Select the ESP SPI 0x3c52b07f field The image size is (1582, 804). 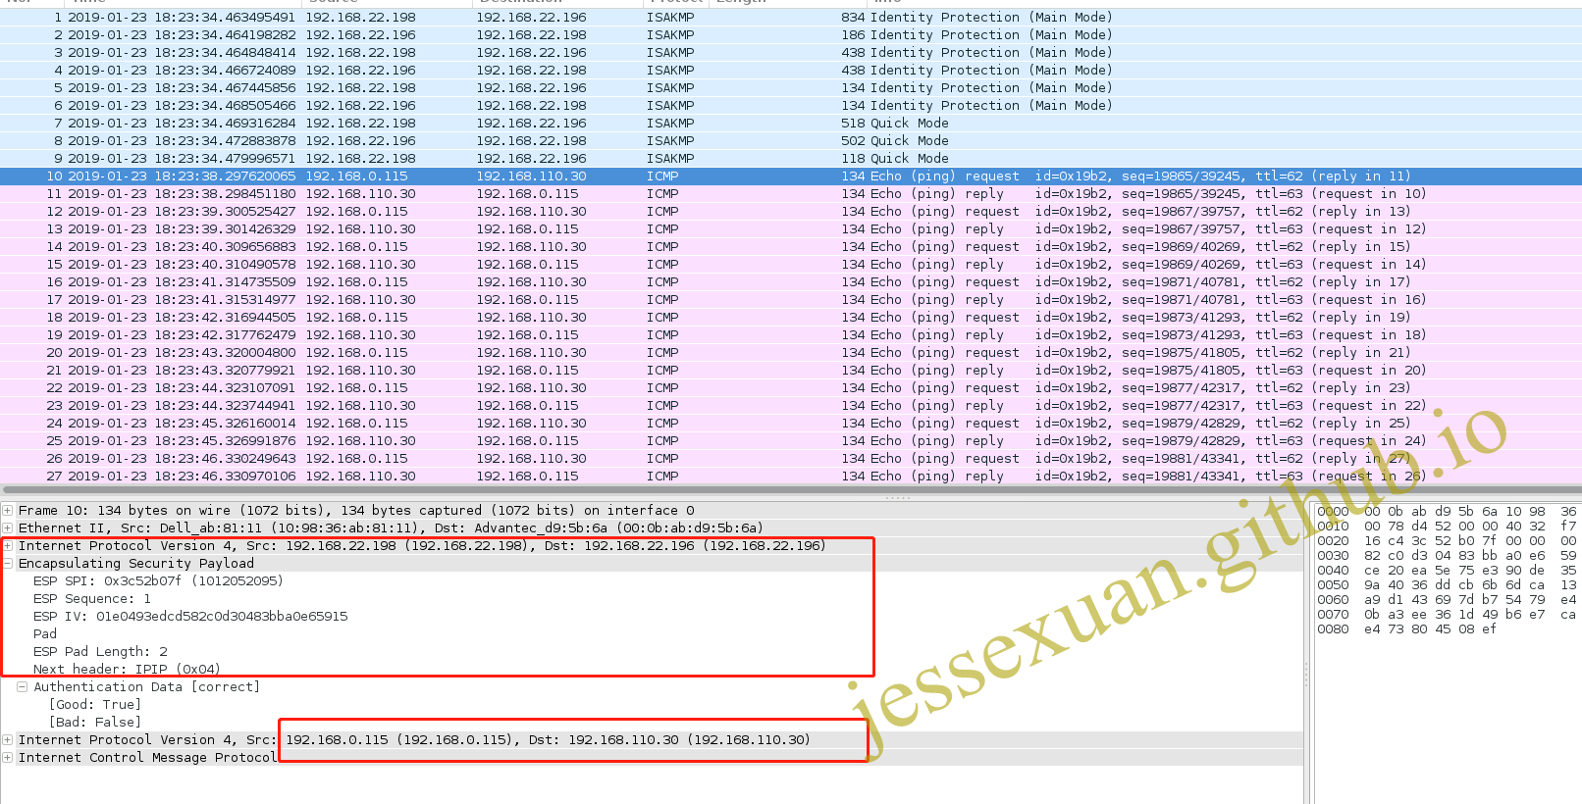pos(158,580)
